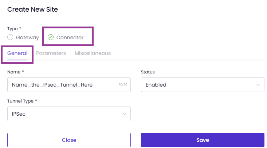The image size is (267, 148).
Task: Click the Name field label
Action: point(16,72)
